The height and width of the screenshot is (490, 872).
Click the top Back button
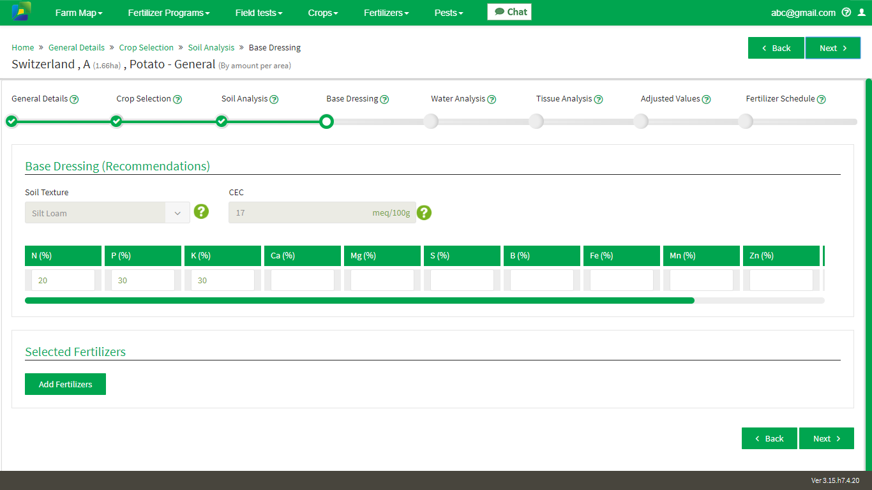pyautogui.click(x=776, y=48)
